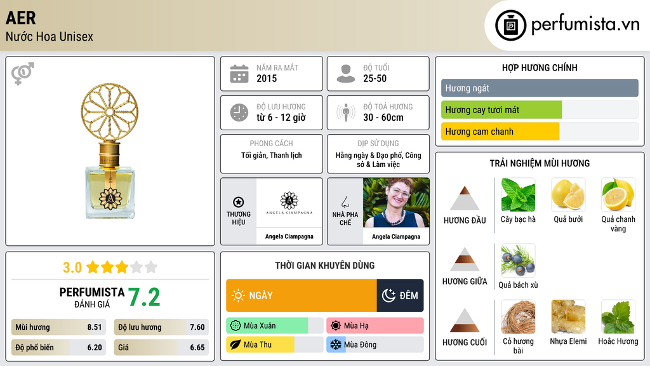
Task: Click the dark Đêm nighttime segment
Action: pyautogui.click(x=400, y=295)
